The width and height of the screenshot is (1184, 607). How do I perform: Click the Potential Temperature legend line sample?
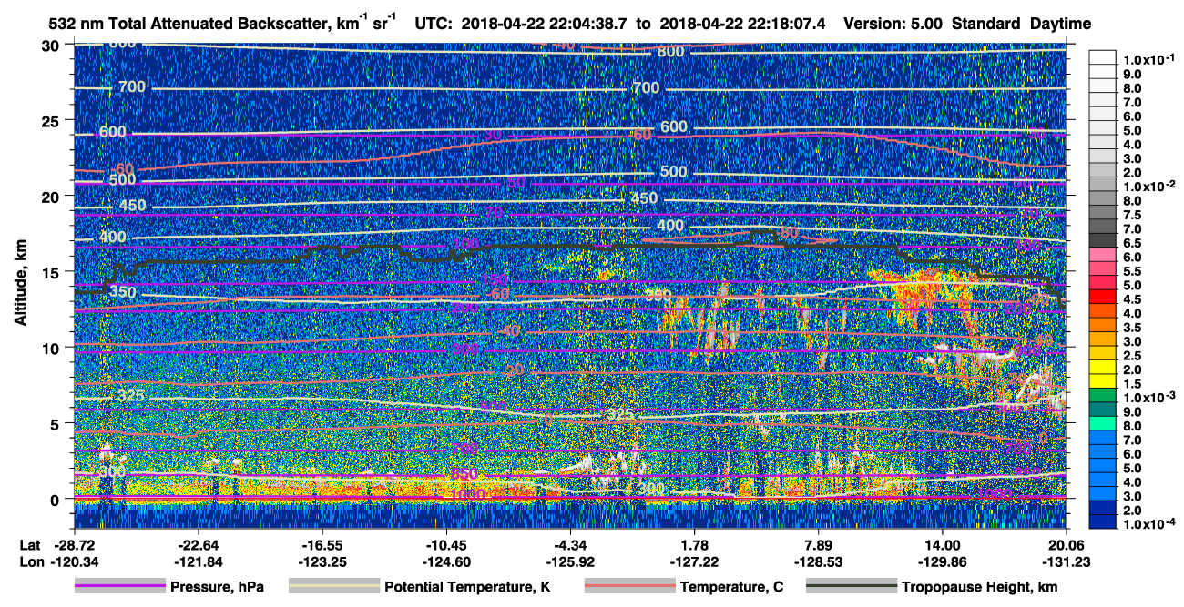pos(333,587)
